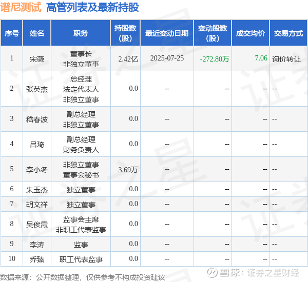The width and height of the screenshot is (308, 282).
Task: Click the 董事长 title in row 1
Action: [x=81, y=54]
